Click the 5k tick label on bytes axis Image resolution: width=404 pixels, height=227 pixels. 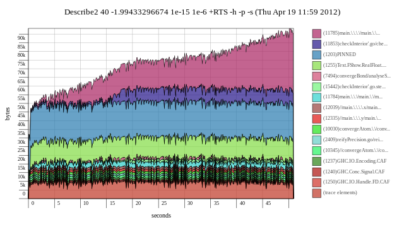pos(23,185)
